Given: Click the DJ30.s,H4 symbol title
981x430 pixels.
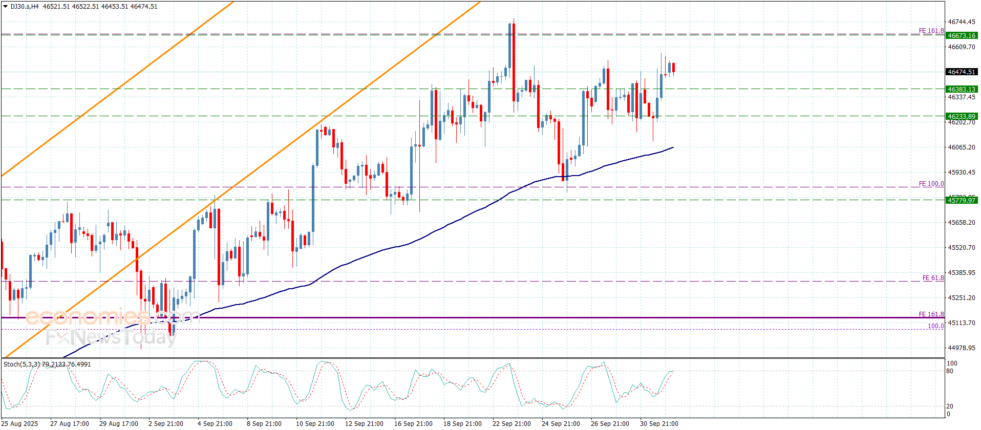Looking at the screenshot, I should [25, 7].
